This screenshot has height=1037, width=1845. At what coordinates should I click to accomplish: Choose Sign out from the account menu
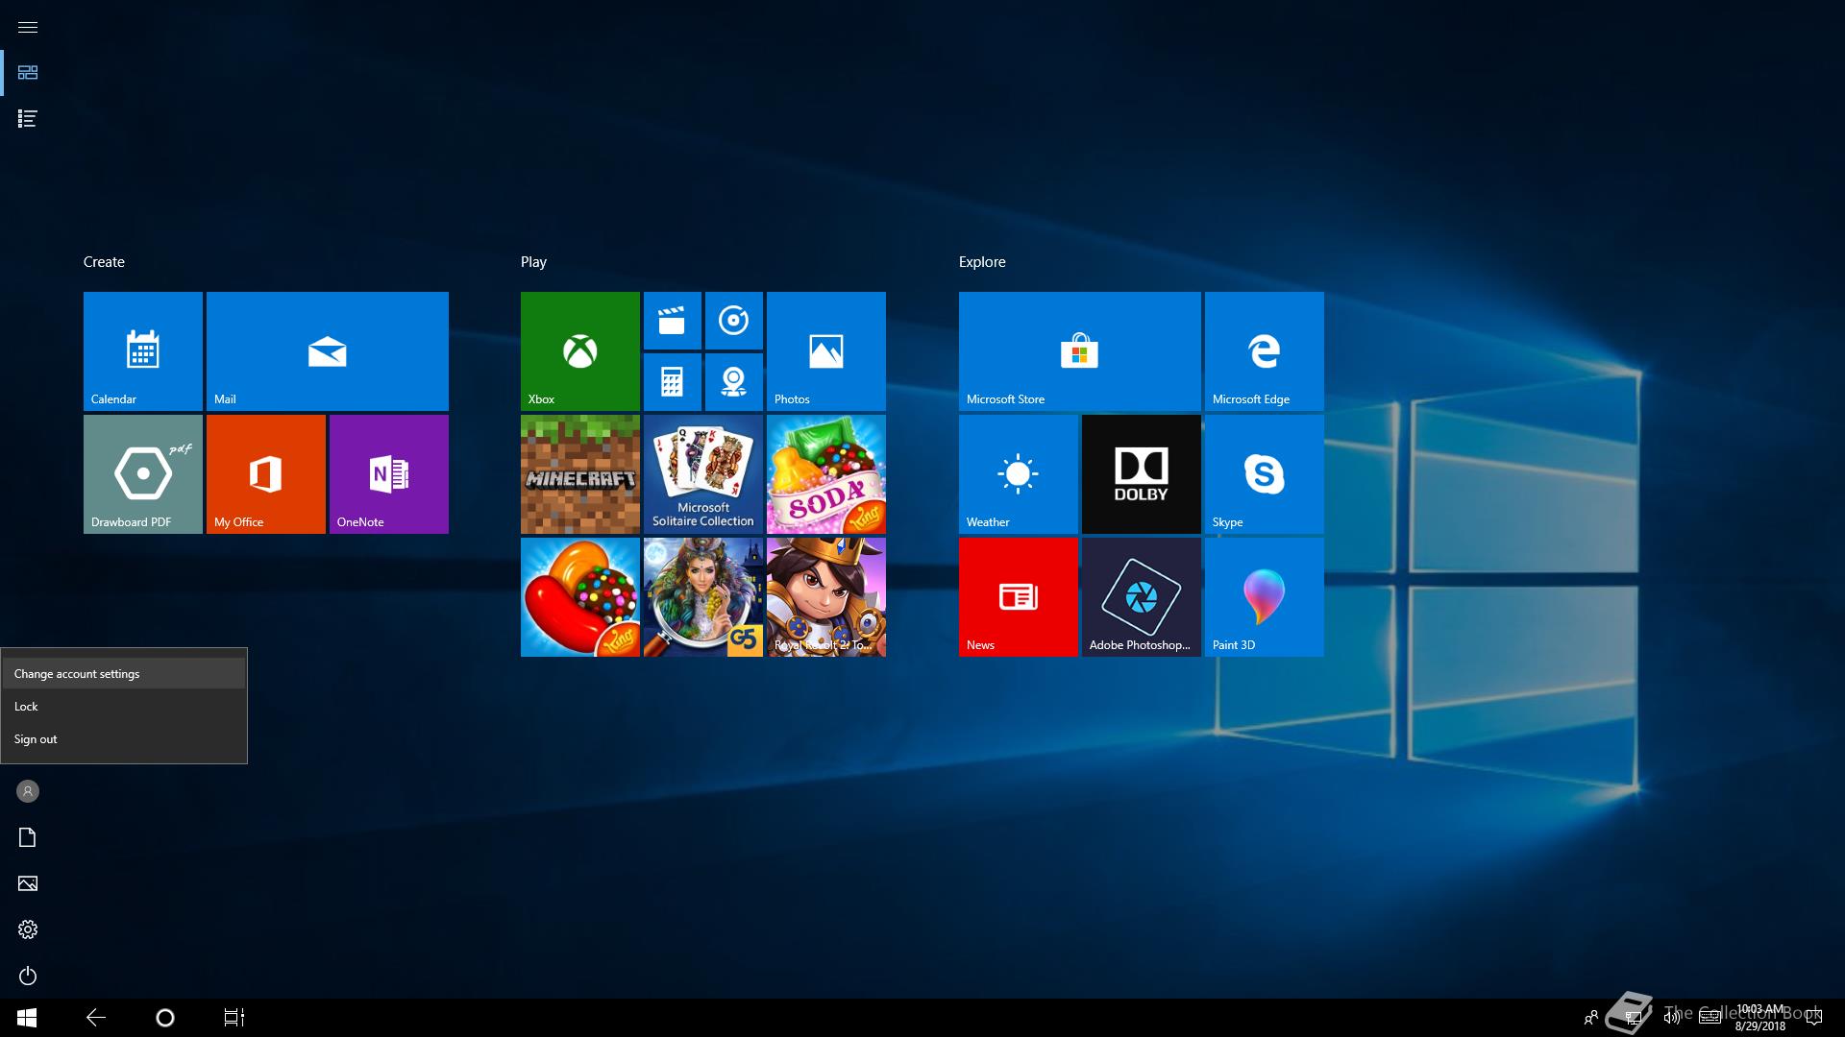click(124, 739)
